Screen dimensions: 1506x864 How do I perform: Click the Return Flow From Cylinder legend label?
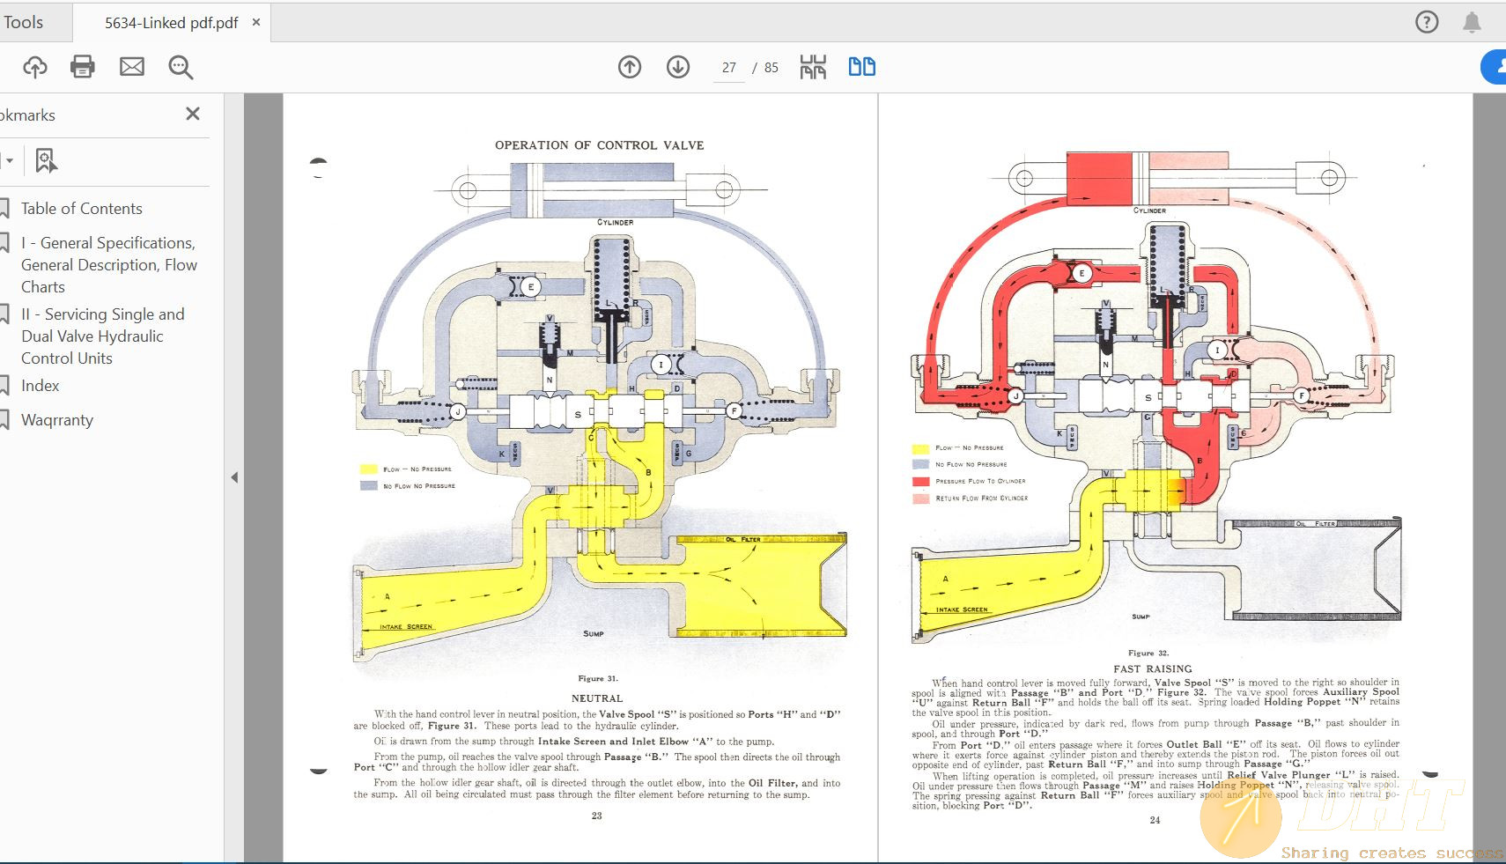point(982,498)
